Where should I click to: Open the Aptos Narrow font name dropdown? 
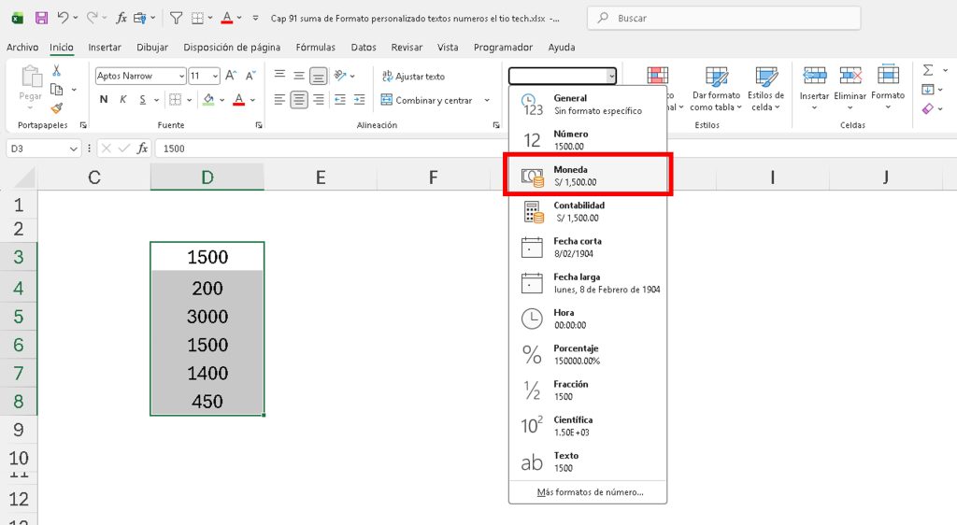[181, 77]
